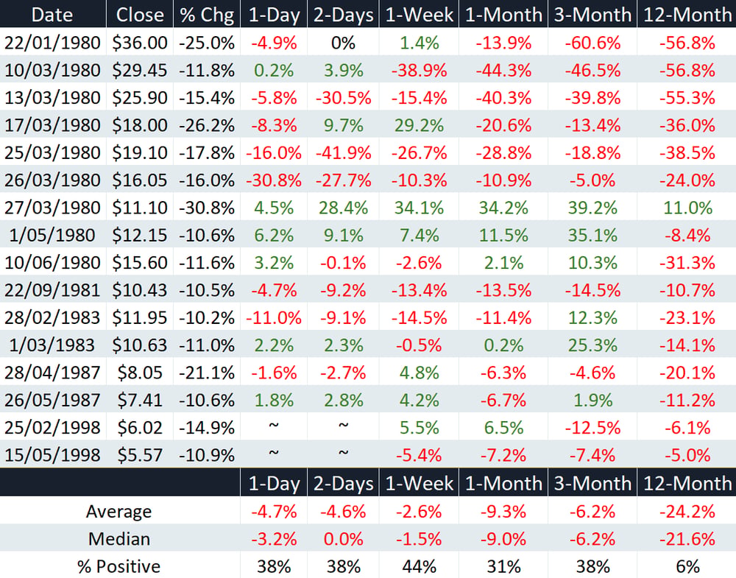Click the 15/05/1998 date cell
Image resolution: width=736 pixels, height=578 pixels.
coord(52,455)
